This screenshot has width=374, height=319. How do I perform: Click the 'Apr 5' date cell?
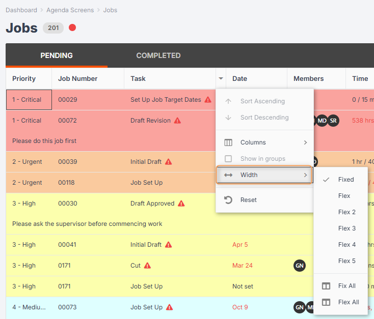click(x=240, y=245)
